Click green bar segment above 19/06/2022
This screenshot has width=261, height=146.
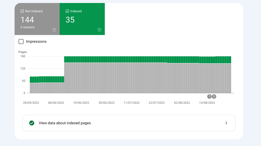coord(81,59)
